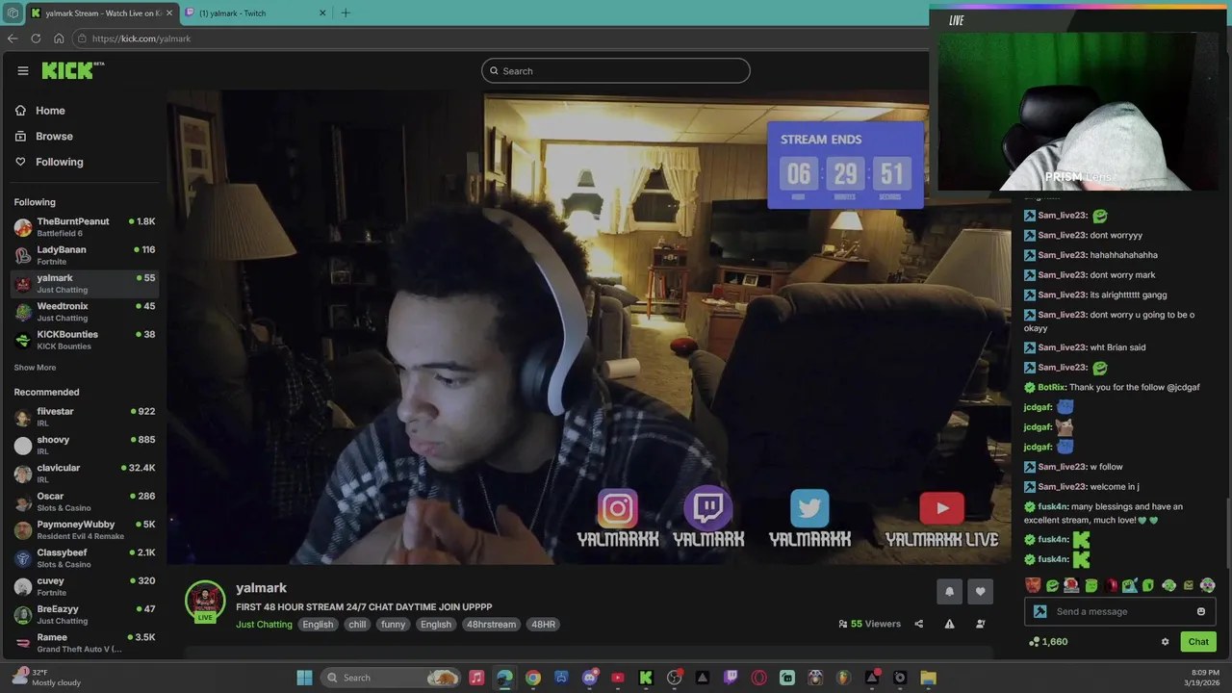The image size is (1232, 693).
Task: Open LadyBanan's followed channel
Action: coord(85,255)
